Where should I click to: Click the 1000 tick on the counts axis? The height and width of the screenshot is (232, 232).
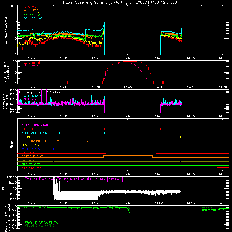(13, 6)
